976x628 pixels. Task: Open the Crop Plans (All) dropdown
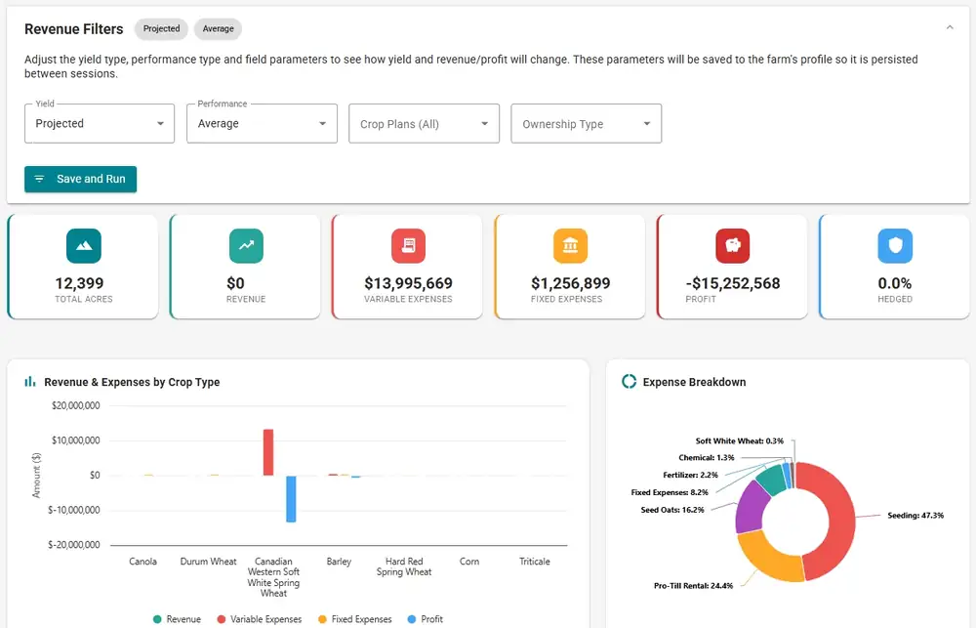coord(424,123)
